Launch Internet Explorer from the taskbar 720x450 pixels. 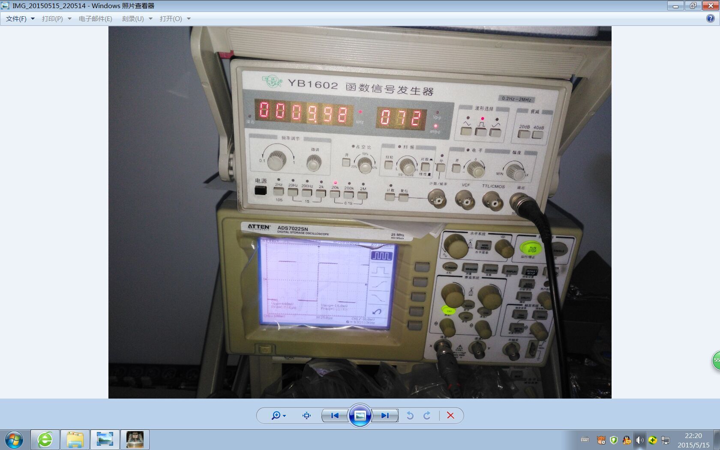(x=45, y=440)
